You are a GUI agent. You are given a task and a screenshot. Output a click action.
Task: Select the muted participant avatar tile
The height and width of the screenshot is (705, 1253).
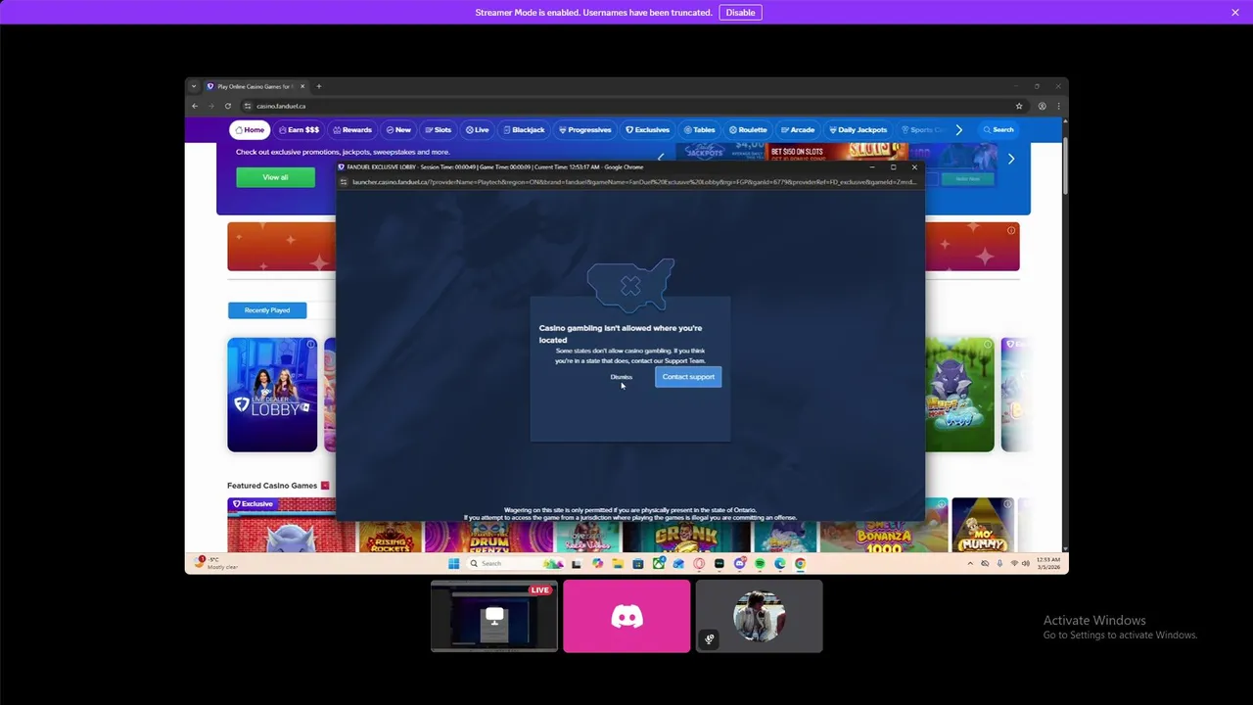tap(759, 616)
